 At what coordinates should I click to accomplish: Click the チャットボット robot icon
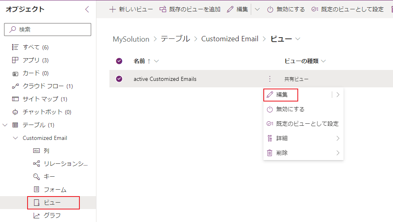[15, 112]
